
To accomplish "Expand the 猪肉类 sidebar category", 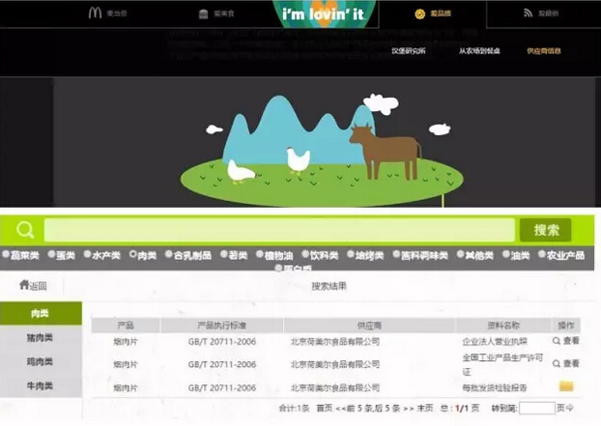I will [x=41, y=337].
